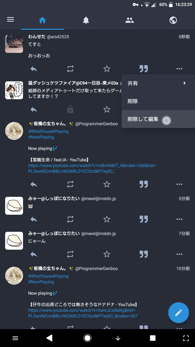195x347 pixels.
Task: Open more options for 7分前 post
Action: [179, 254]
